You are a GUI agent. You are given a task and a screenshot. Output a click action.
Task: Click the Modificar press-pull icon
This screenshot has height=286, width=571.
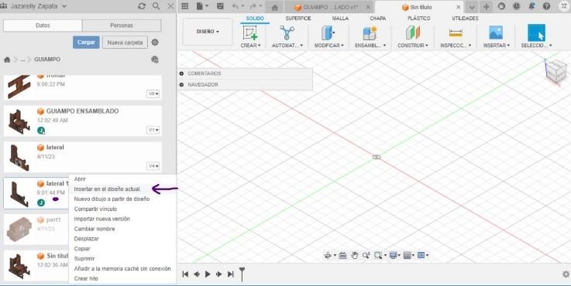coord(328,32)
